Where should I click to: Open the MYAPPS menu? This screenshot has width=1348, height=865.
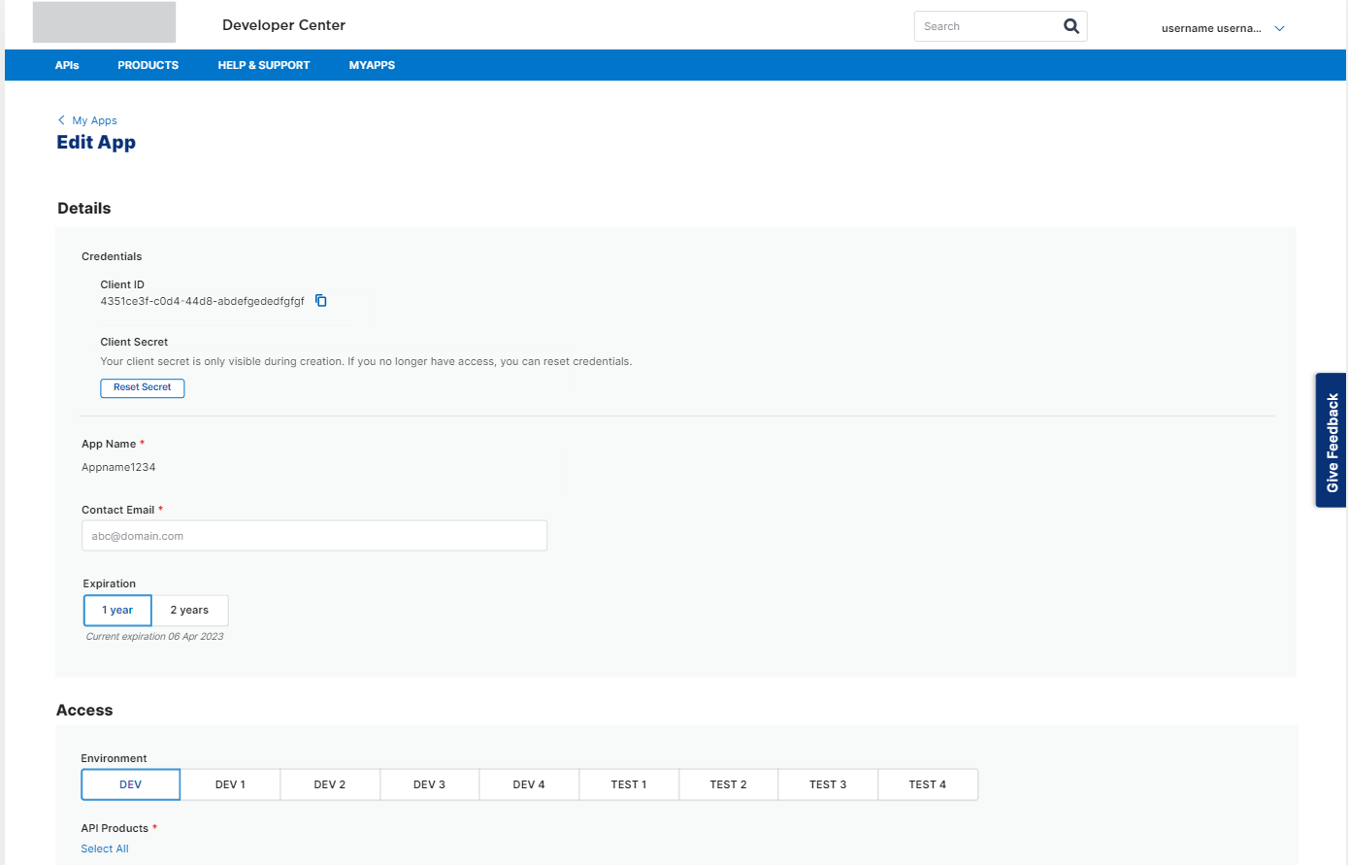point(372,65)
